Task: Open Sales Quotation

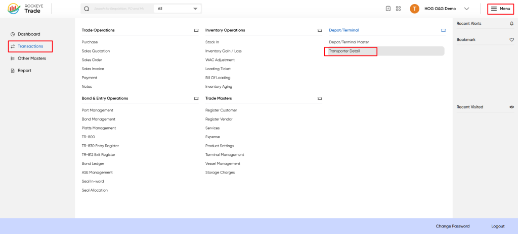Action: tap(96, 51)
